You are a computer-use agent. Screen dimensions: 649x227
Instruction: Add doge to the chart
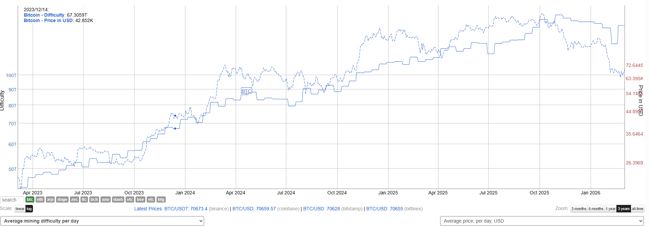click(x=62, y=199)
